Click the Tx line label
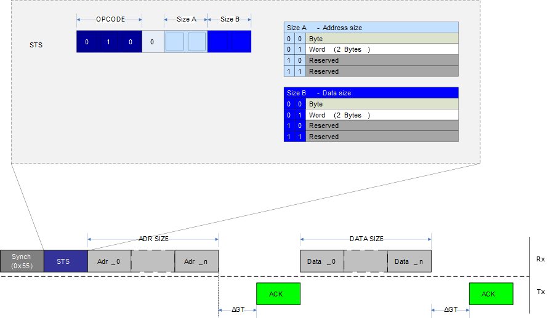The width and height of the screenshot is (548, 318). 540,292
